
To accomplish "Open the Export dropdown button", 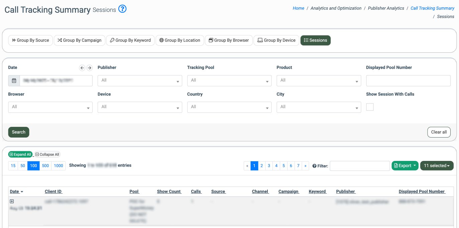I will (405, 166).
